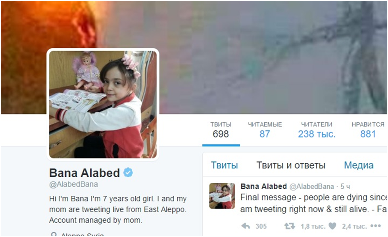Click the @AlabedBana handle under the profile name

pos(73,184)
